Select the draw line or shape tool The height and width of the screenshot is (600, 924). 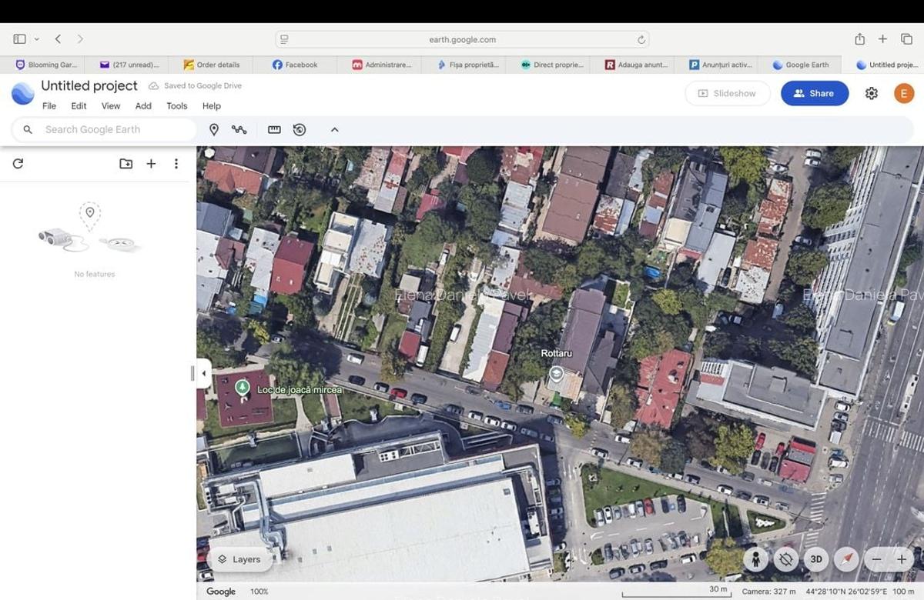pyautogui.click(x=239, y=129)
